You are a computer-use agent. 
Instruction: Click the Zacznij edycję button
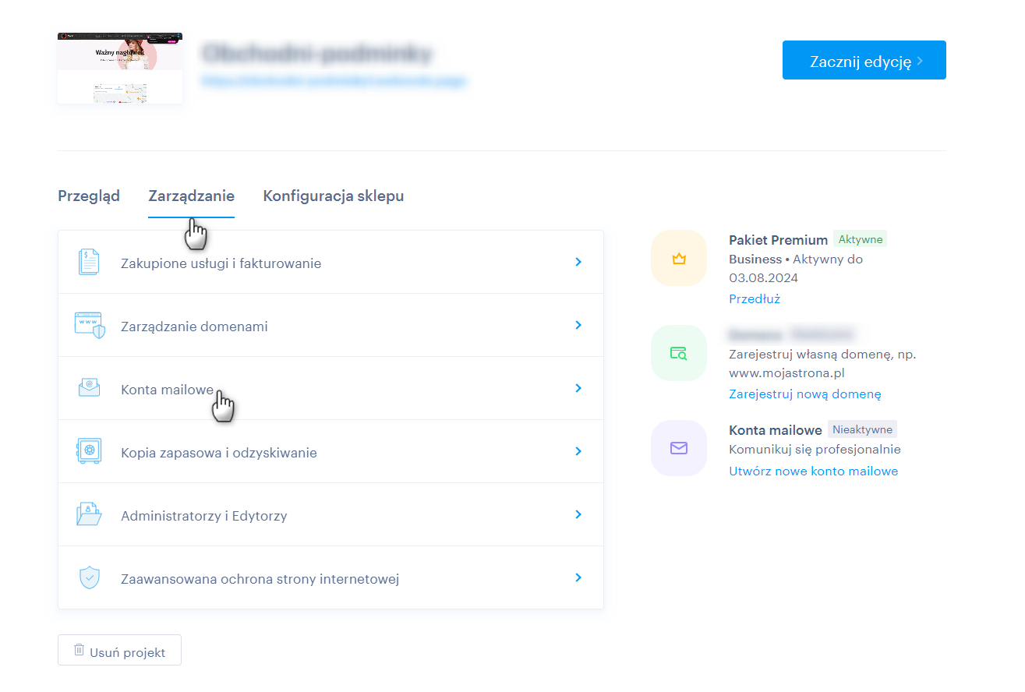864,60
